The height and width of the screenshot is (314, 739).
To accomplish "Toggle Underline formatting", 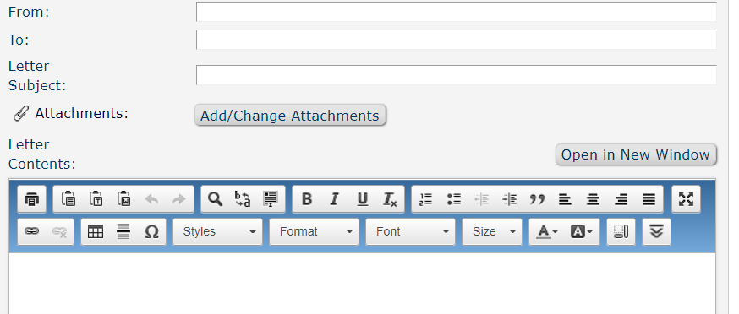I will pos(362,199).
